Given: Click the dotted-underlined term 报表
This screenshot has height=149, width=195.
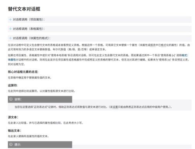Looking at the screenshot, I should (153, 45).
